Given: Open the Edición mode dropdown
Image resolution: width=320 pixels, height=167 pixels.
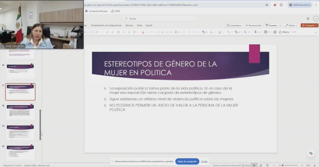Looking at the screenshot, I should [x=291, y=25].
